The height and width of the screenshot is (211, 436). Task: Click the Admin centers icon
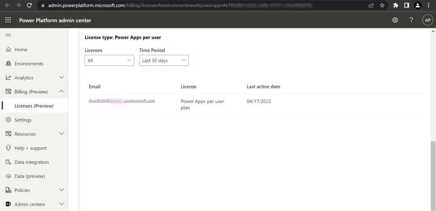[8, 204]
